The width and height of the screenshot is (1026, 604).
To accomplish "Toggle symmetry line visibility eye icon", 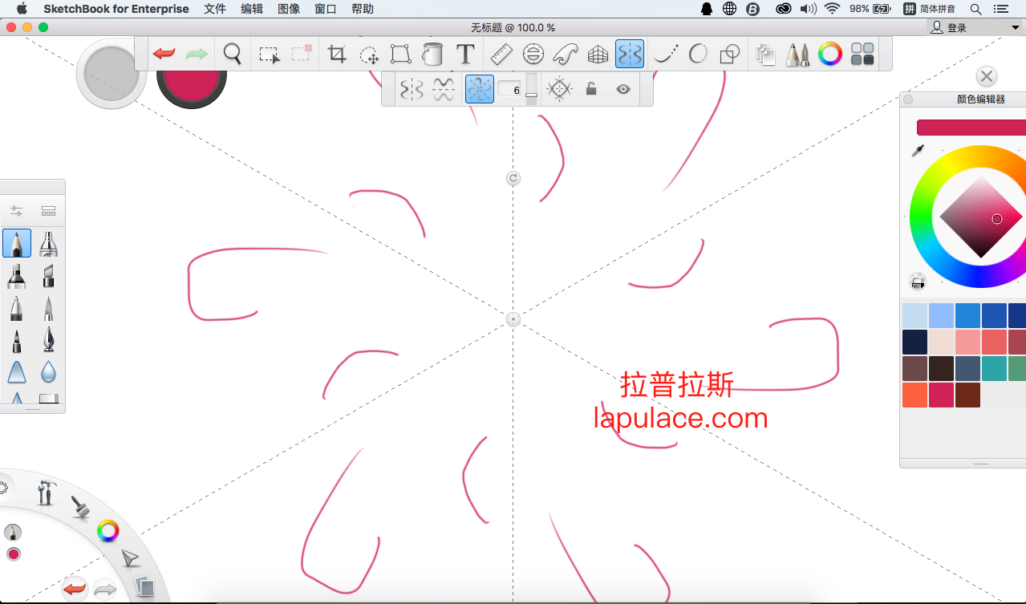I will [x=623, y=89].
